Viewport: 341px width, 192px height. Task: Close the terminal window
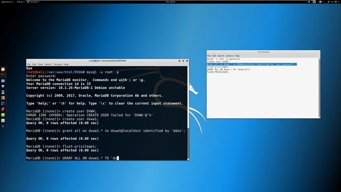(x=187, y=61)
